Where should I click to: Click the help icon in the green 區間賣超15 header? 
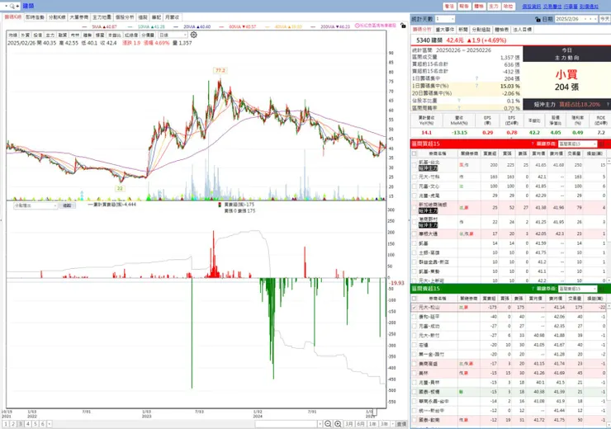tap(533, 289)
